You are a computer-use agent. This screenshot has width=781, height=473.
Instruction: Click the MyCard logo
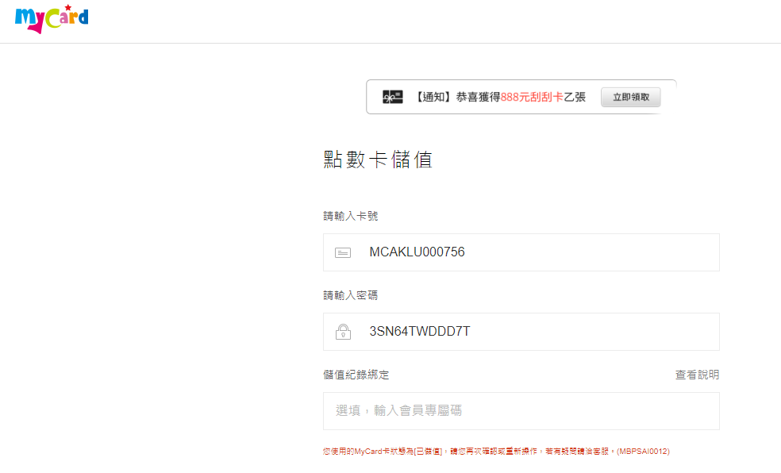[52, 19]
